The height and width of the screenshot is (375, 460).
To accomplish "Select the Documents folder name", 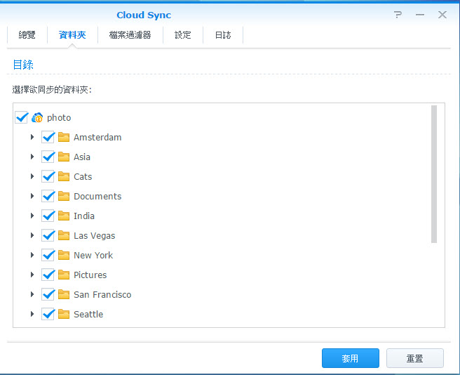I will (97, 197).
